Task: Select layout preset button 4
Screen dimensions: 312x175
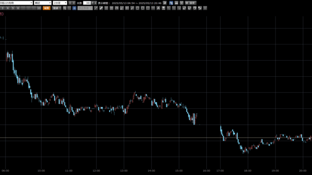Action: [x=8, y=8]
